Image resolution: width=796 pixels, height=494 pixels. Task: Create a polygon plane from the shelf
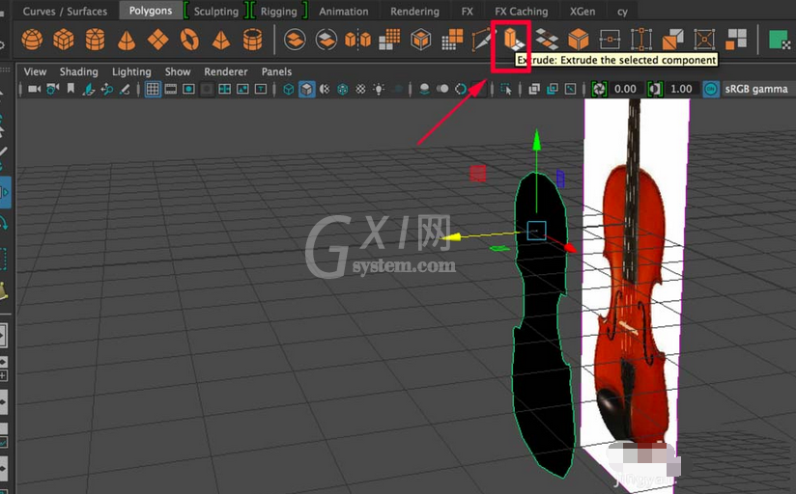pos(157,39)
